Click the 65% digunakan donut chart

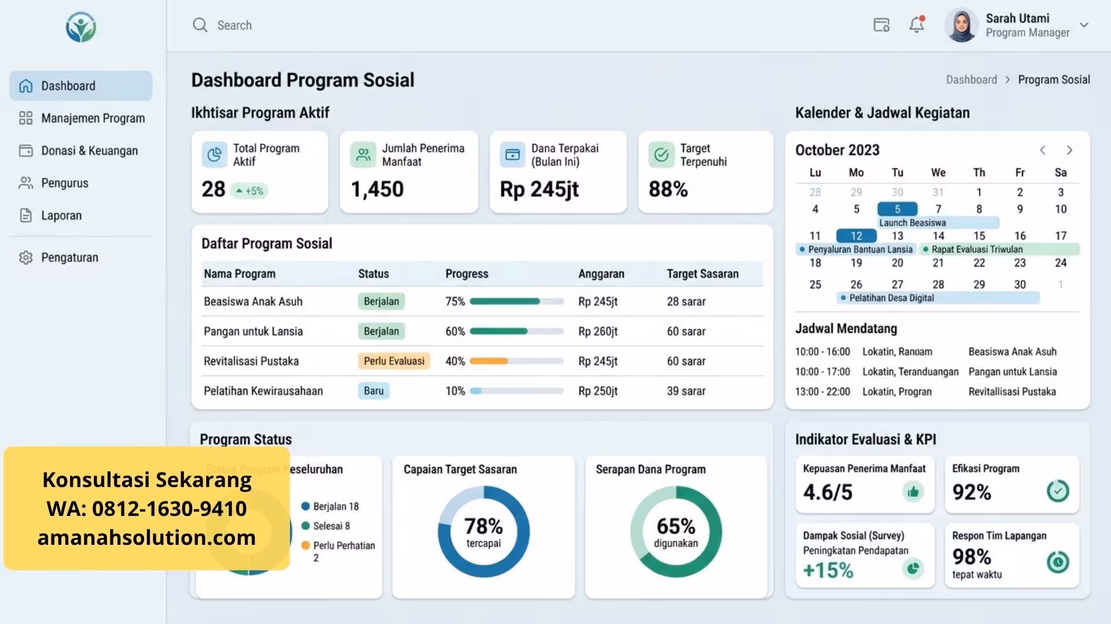coord(676,532)
